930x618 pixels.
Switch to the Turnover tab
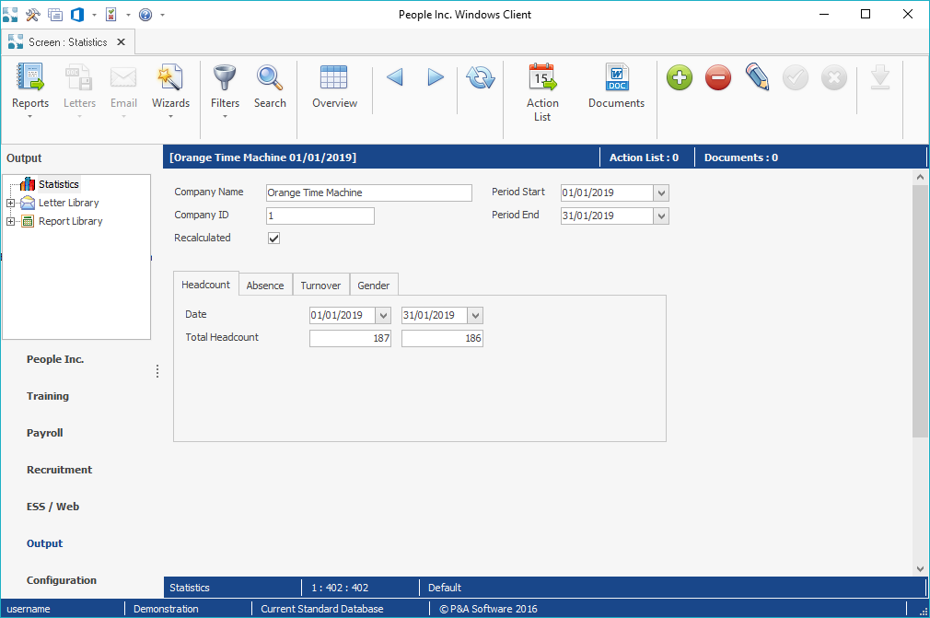pos(320,286)
